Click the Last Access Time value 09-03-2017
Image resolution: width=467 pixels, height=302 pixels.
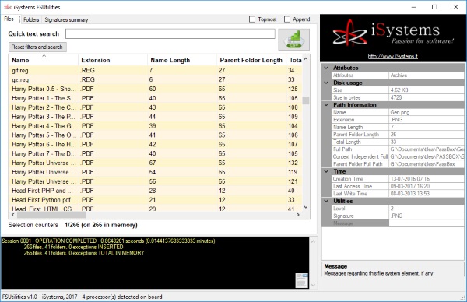click(x=427, y=186)
